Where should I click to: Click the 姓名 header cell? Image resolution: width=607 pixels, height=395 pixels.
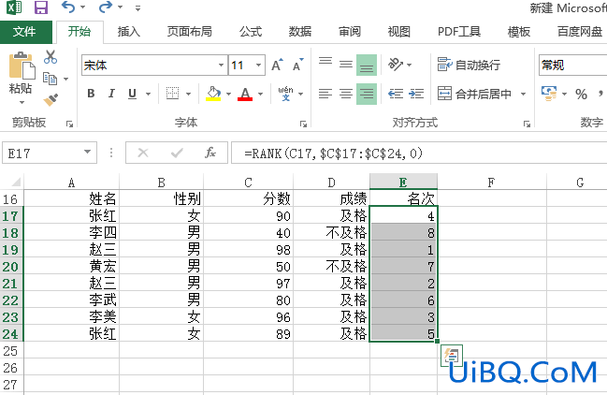click(x=71, y=198)
